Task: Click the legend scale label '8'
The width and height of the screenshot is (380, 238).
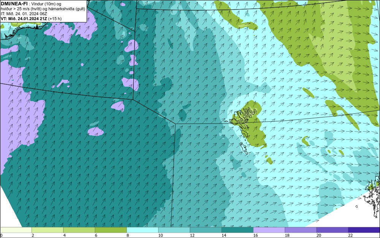Action: click(x=128, y=235)
